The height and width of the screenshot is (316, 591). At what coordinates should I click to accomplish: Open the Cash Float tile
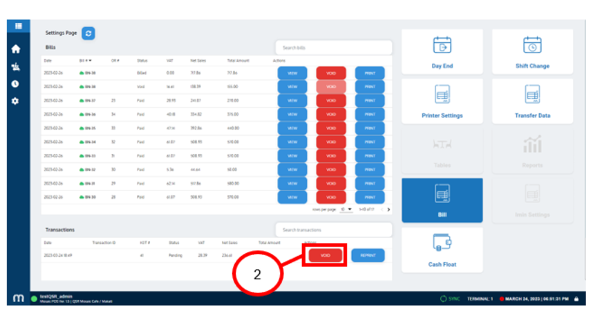pos(442,250)
